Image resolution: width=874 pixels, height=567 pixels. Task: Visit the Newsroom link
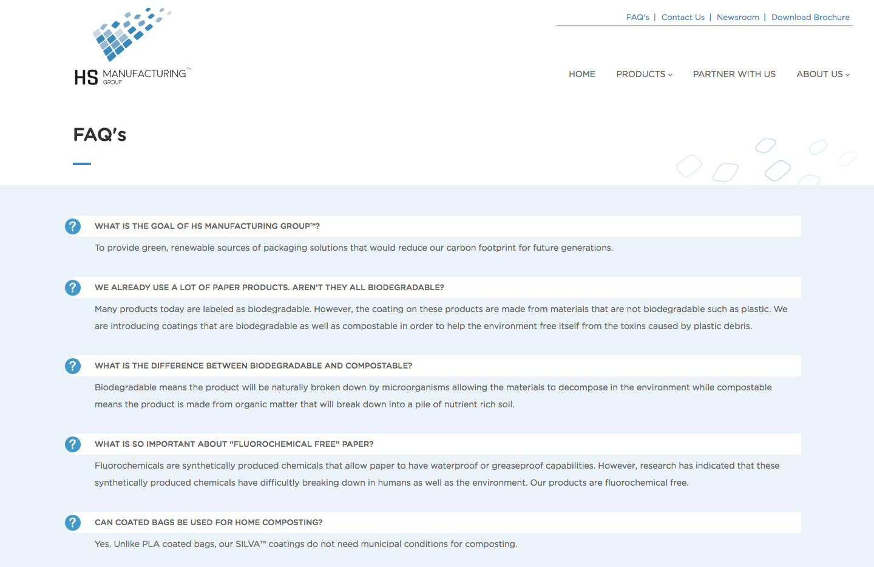(737, 18)
